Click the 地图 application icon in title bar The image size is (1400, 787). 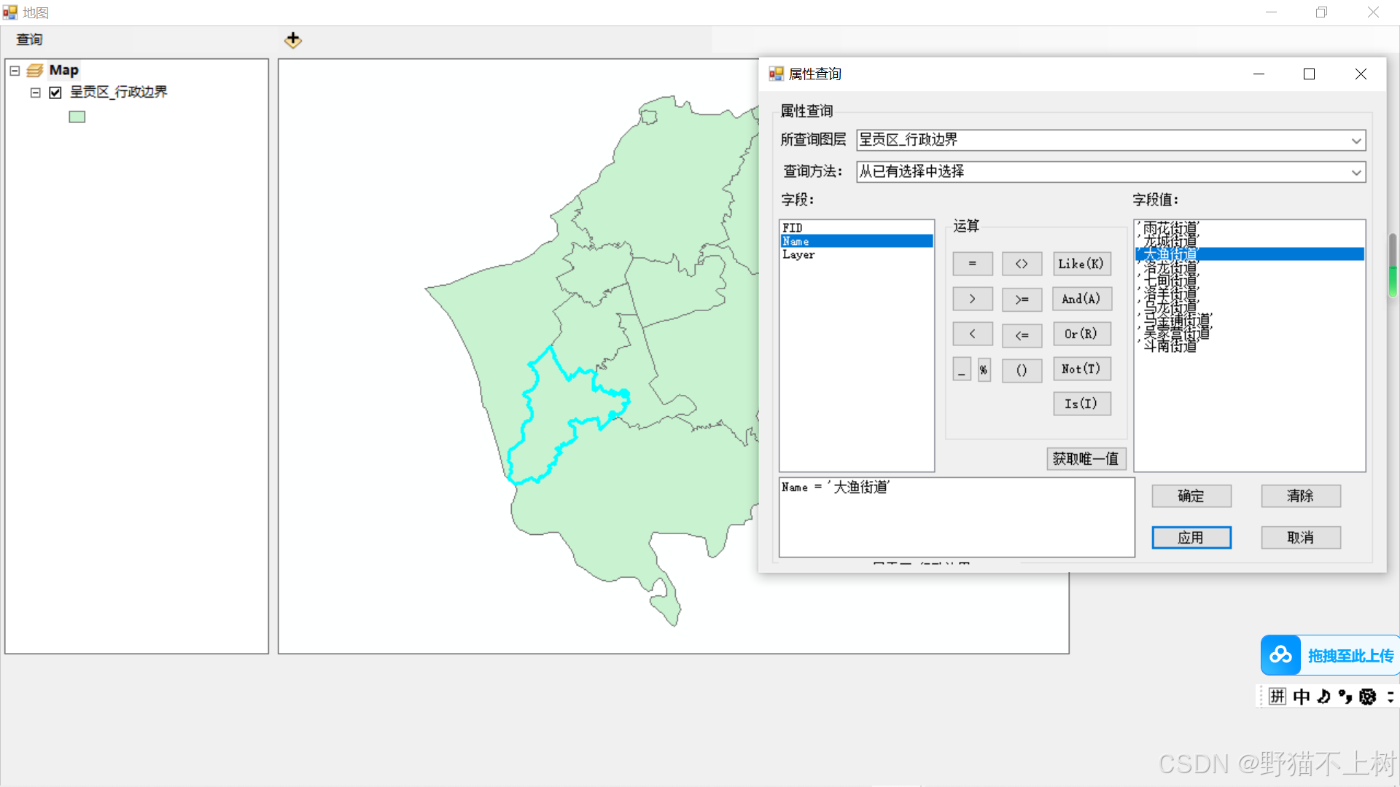10,12
